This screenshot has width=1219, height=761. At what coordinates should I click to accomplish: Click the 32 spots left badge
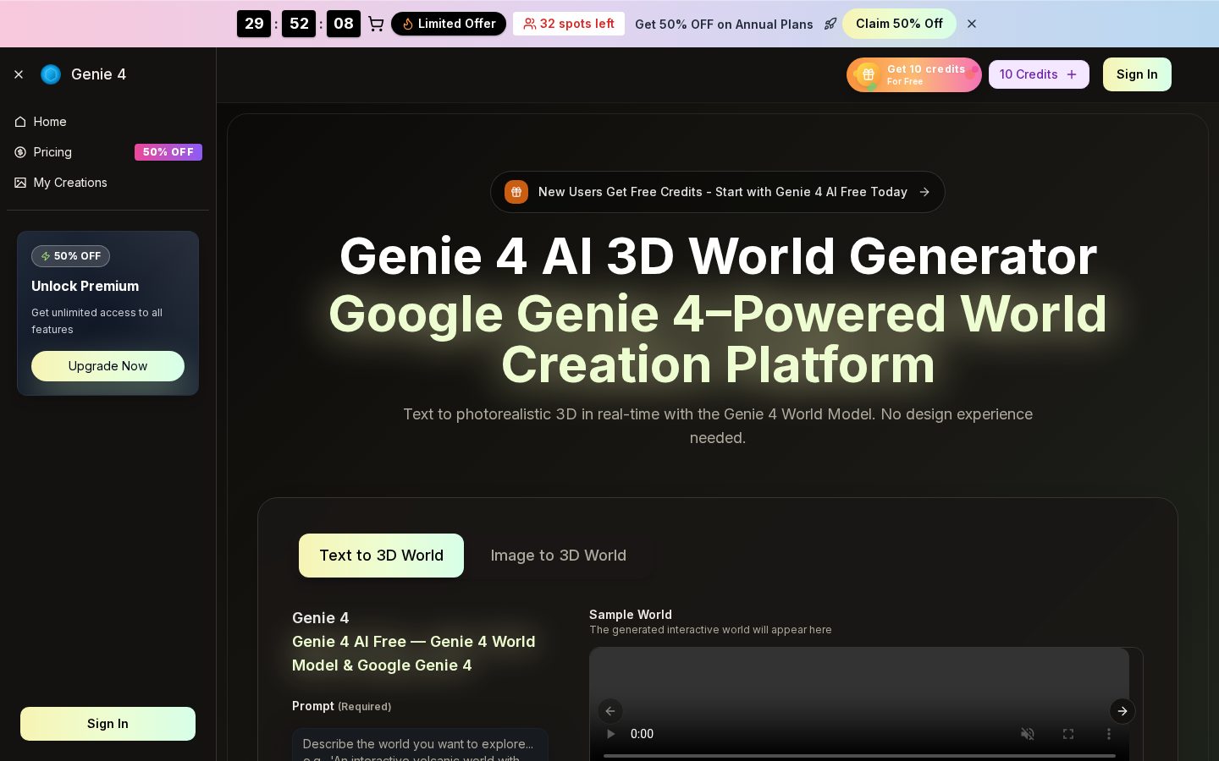(x=569, y=24)
